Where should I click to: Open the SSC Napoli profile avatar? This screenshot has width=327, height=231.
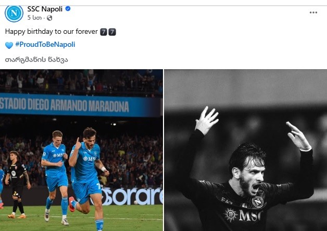14,14
